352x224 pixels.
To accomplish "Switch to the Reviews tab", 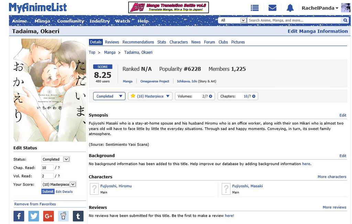I will point(112,42).
